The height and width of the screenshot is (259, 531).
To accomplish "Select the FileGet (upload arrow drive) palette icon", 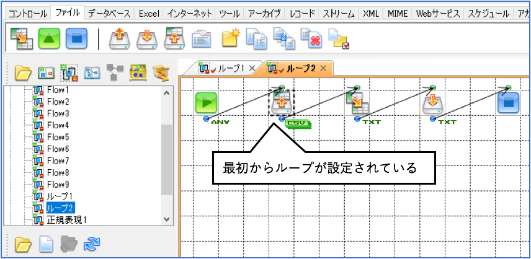I will click(x=119, y=38).
